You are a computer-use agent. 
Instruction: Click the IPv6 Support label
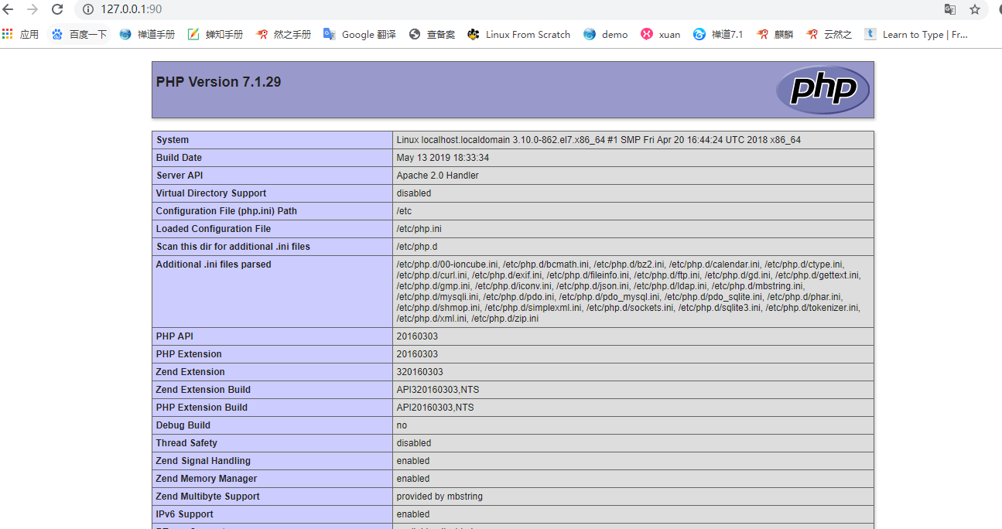click(185, 514)
